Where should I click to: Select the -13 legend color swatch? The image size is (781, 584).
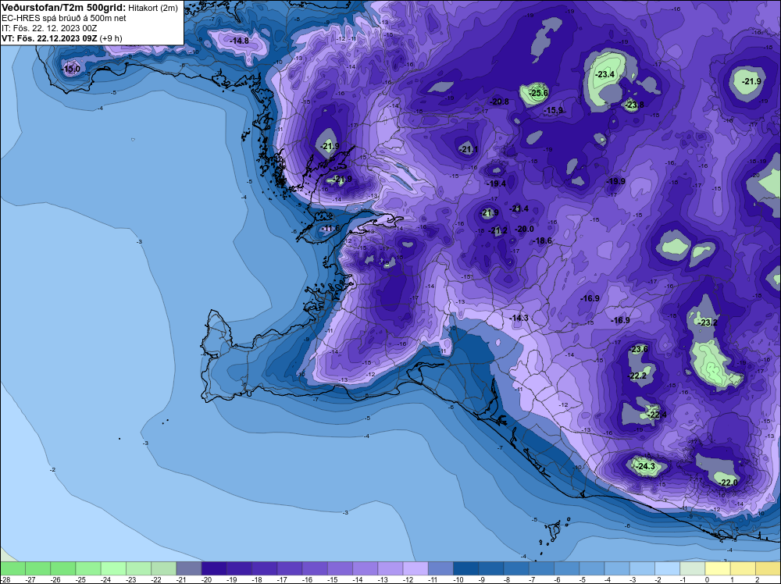coord(390,568)
